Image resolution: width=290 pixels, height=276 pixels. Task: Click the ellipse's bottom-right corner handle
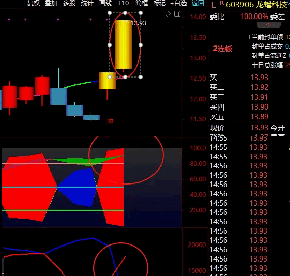coord(141,77)
